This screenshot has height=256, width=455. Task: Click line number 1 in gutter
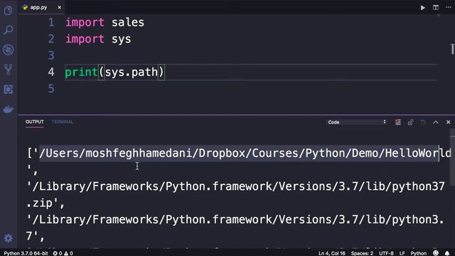tap(51, 22)
